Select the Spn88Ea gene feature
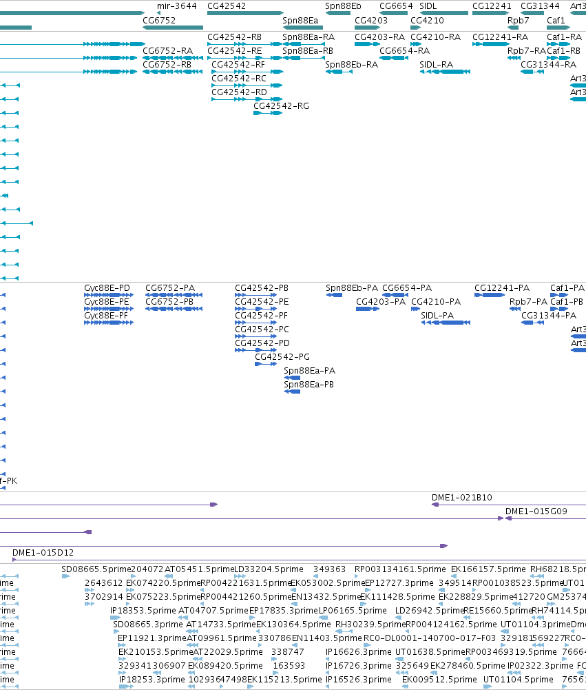 (x=303, y=28)
